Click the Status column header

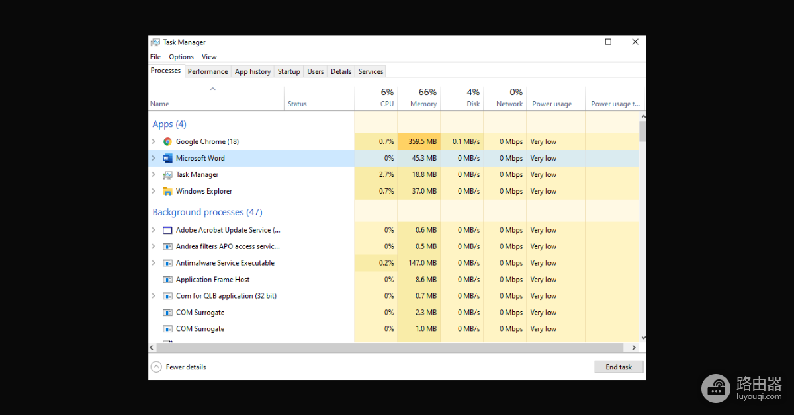320,98
